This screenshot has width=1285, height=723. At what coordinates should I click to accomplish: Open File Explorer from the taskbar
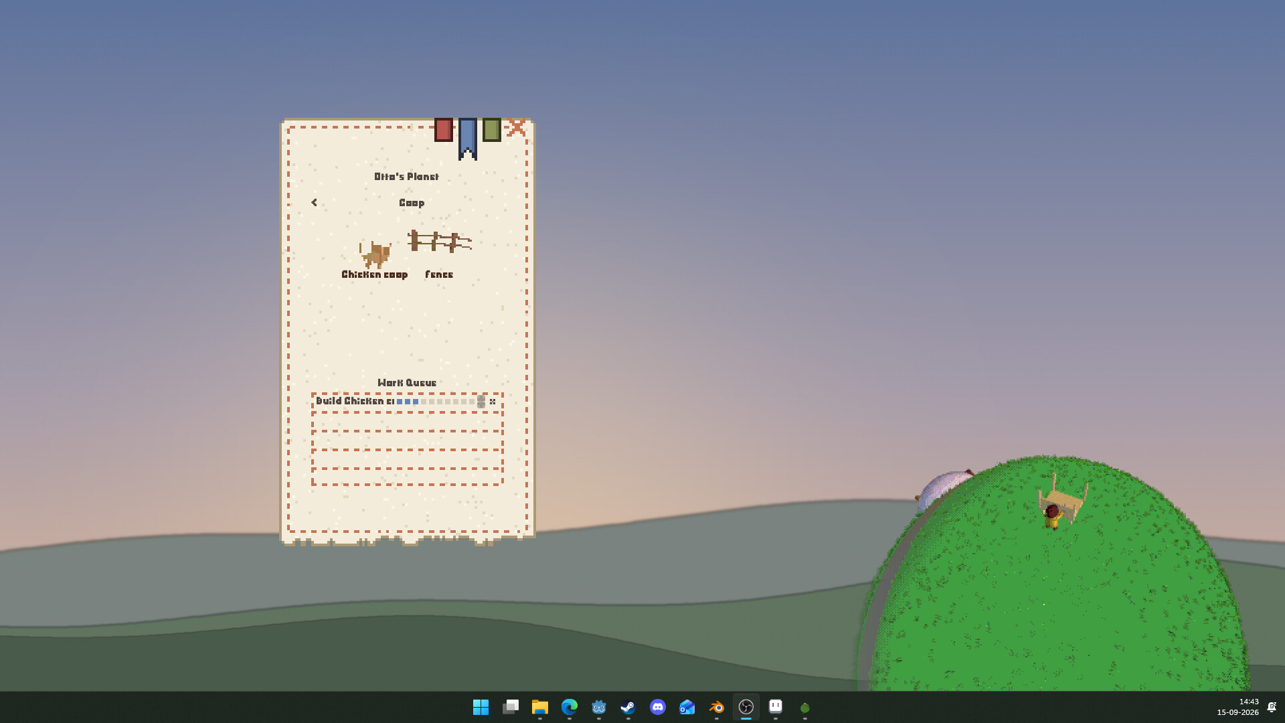tap(540, 707)
